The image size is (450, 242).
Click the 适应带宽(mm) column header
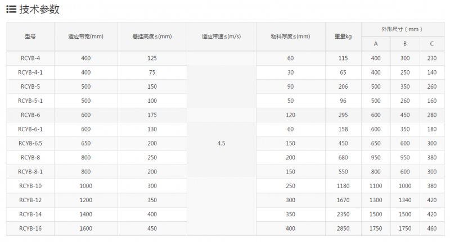tap(86, 36)
